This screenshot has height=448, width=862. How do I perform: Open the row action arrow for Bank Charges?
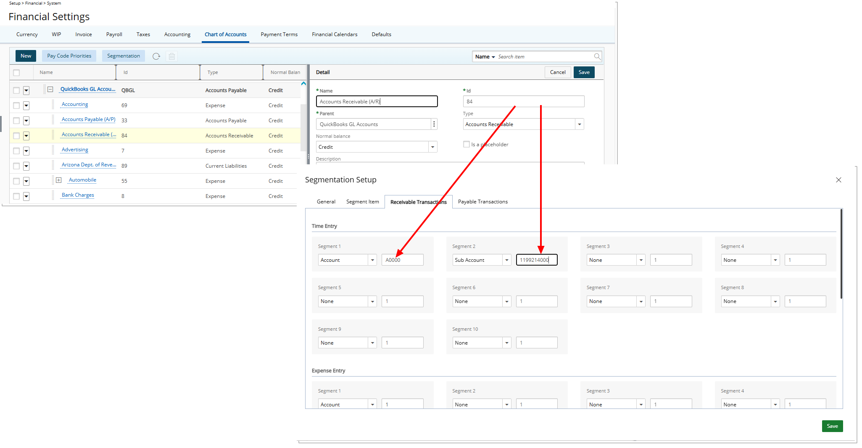[x=26, y=196]
